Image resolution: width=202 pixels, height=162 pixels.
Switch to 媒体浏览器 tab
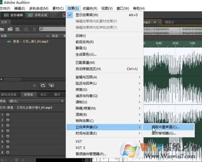point(9,95)
